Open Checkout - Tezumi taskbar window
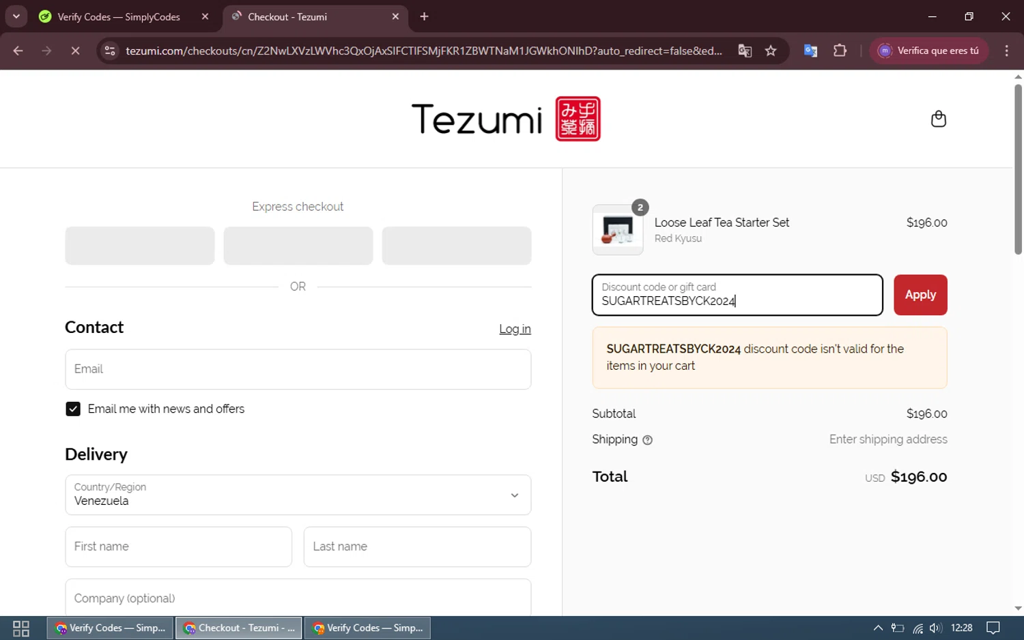 239,628
